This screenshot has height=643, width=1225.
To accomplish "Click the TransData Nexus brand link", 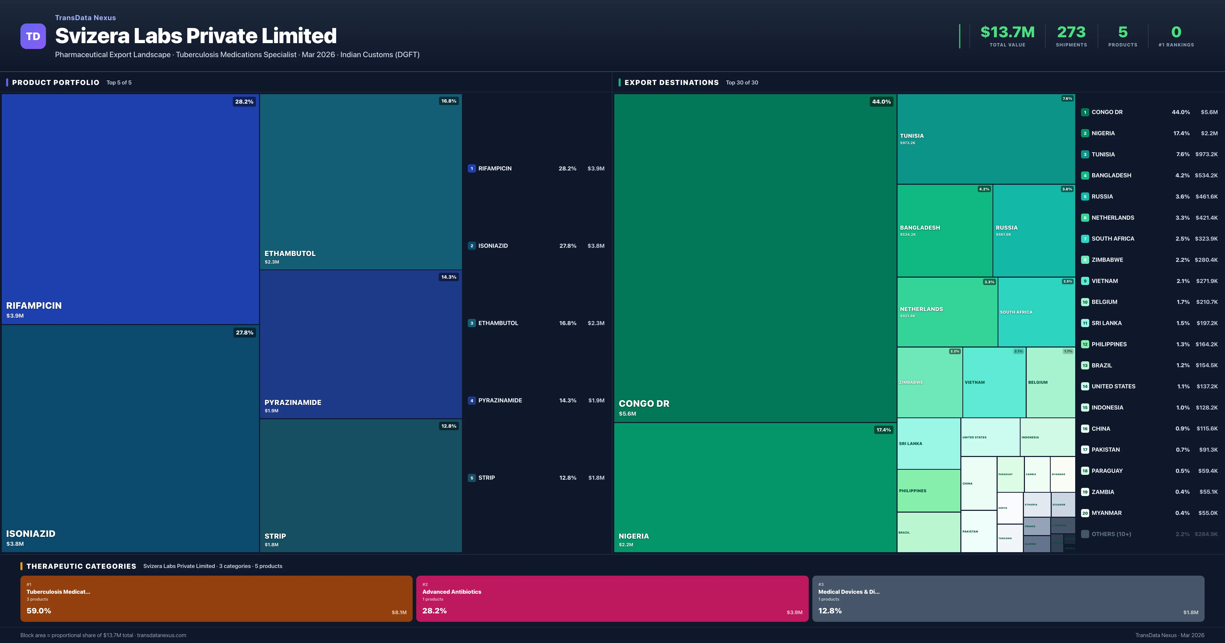I will pos(85,18).
